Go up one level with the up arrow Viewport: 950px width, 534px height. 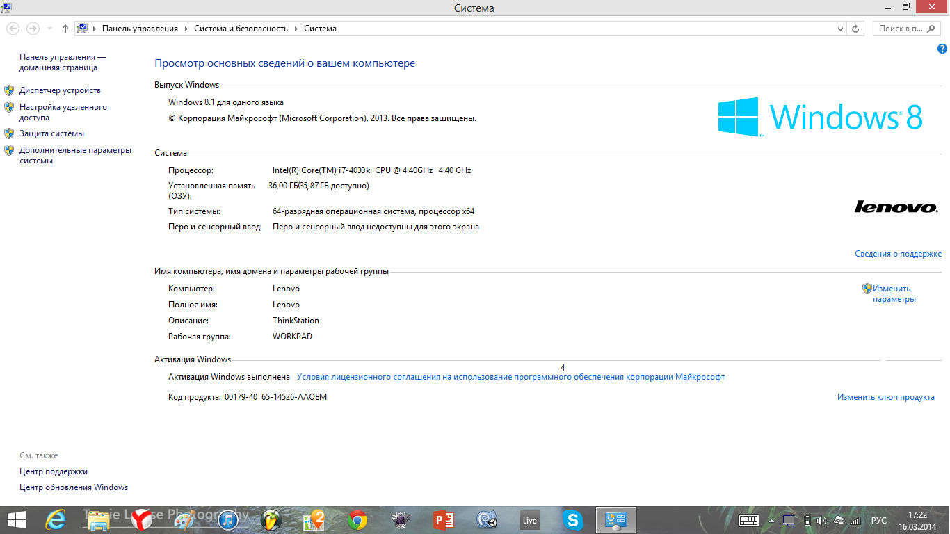click(65, 29)
